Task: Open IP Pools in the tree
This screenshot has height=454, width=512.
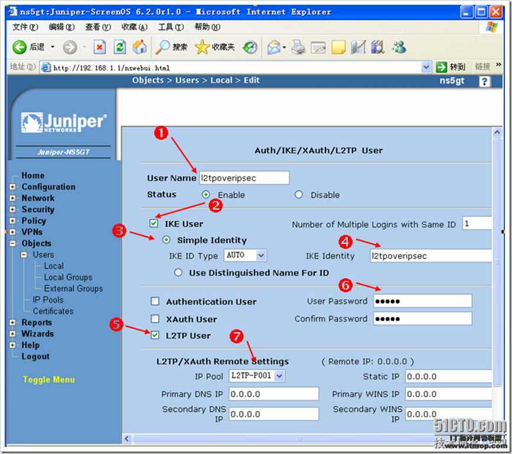Action: pos(48,300)
